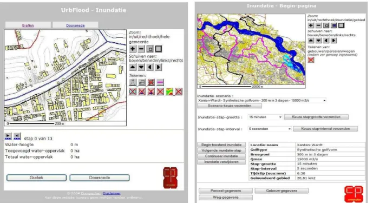Image resolution: width=373 pixels, height=203 pixels.
Task: Pan the Inundatie map downward
Action: click(x=318, y=41)
